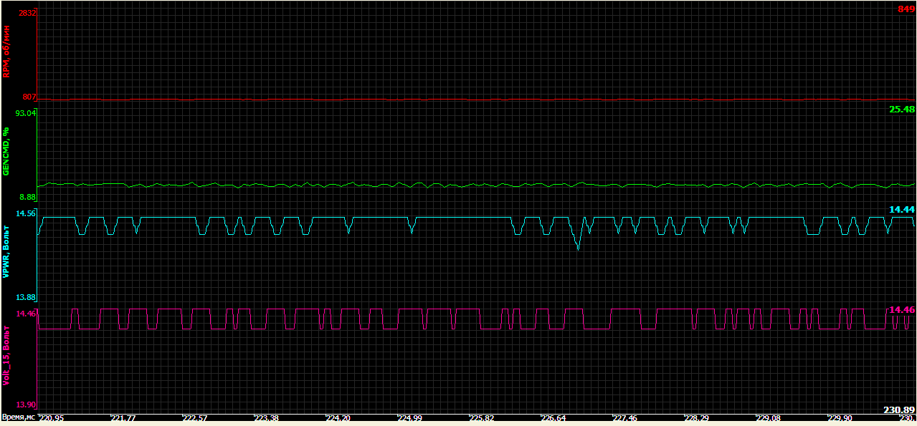This screenshot has width=917, height=426.
Task: Click the "Время,мс" time axis label
Action: click(19, 417)
